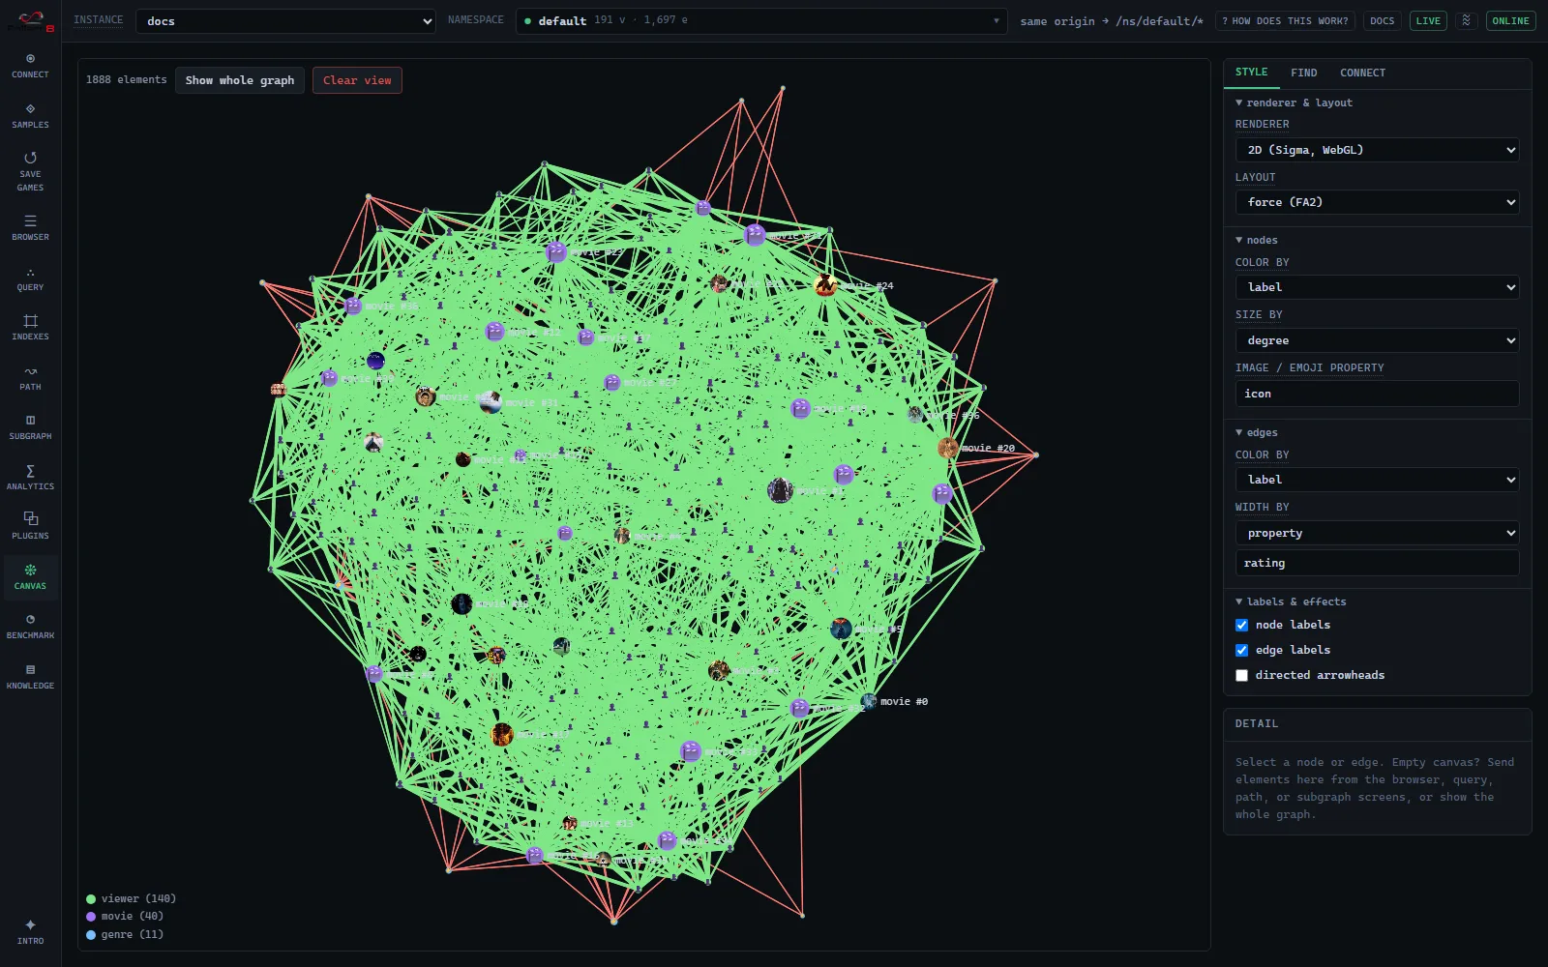Open How does this work help
This screenshot has height=967, width=1548.
coord(1285,20)
